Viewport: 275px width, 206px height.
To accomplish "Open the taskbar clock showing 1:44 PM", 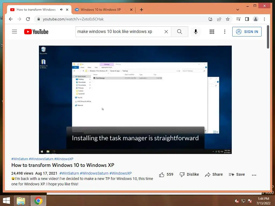I will coord(263,201).
